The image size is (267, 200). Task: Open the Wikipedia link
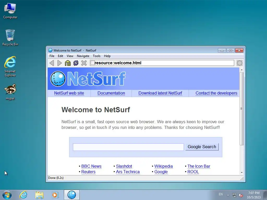(163, 166)
